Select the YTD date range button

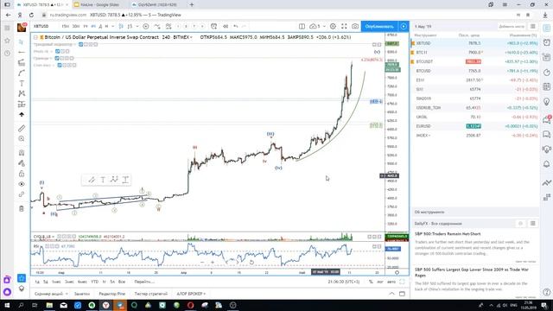94,282
